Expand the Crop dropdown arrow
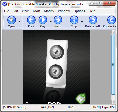 82,22
